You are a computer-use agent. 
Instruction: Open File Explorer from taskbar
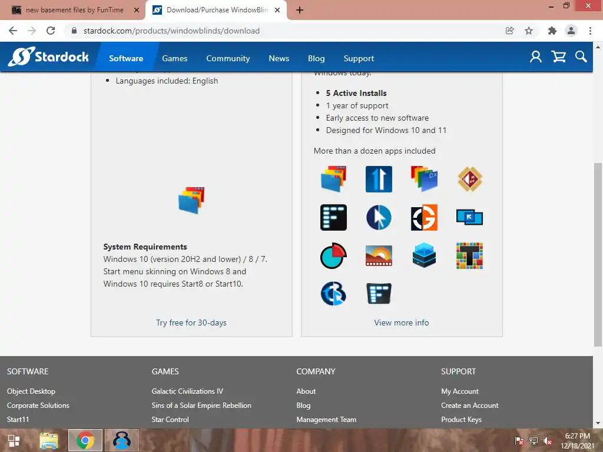[x=49, y=440]
